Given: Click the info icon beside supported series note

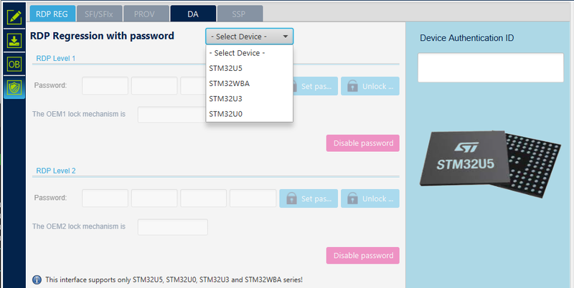Looking at the screenshot, I should 37,280.
